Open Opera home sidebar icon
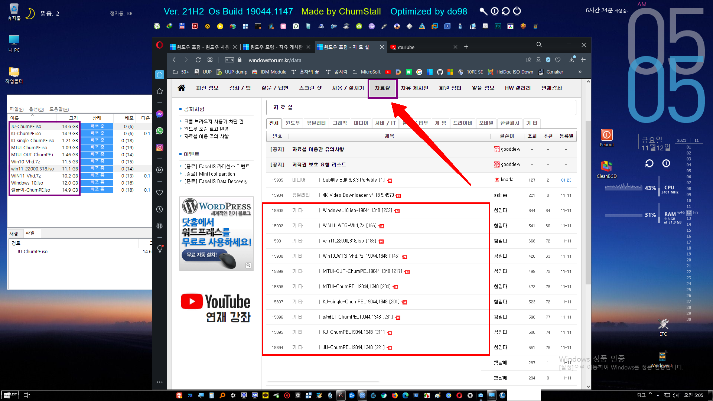 160,75
